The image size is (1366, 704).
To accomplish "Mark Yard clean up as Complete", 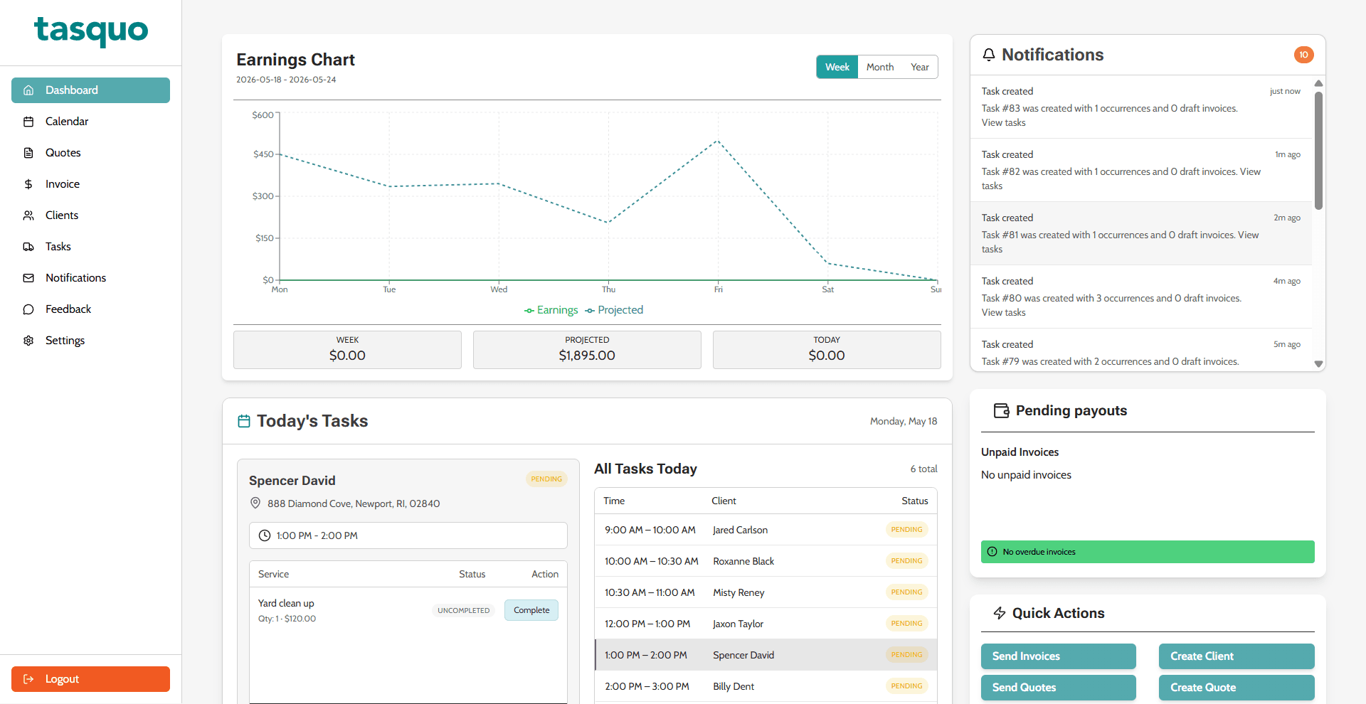I will [x=531, y=610].
